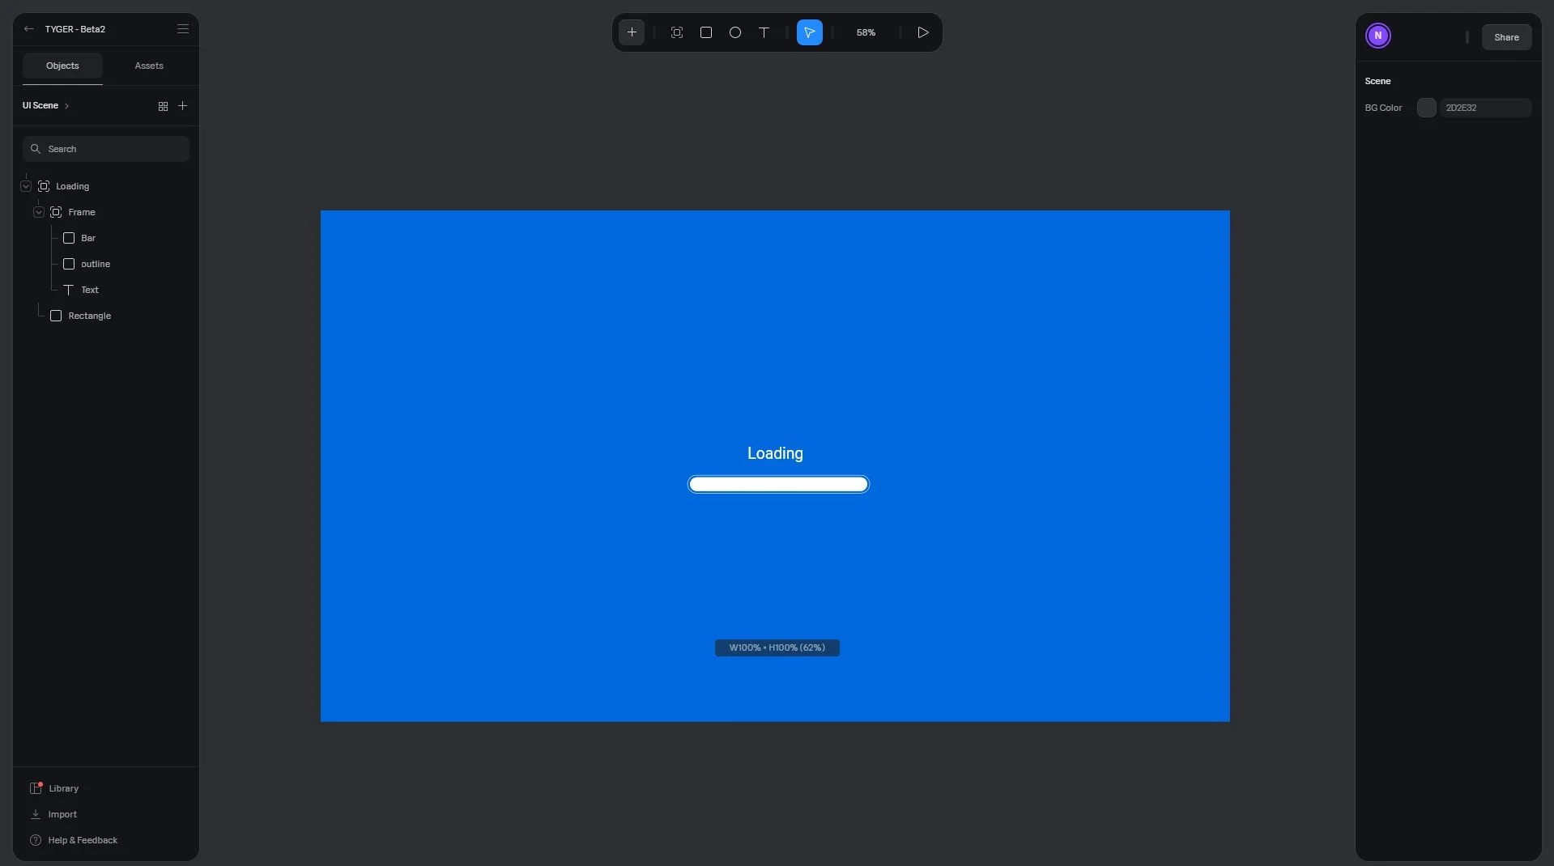
Task: Select the Ellipse tool in toolbar
Action: click(735, 32)
